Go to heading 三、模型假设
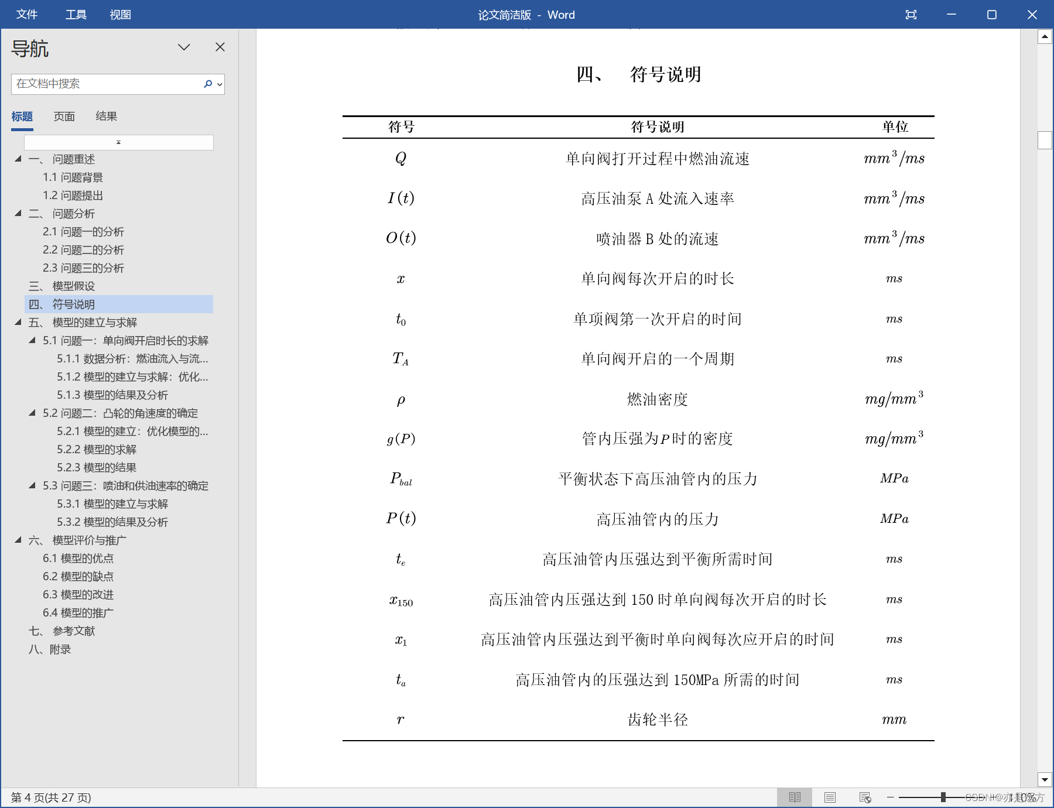1054x808 pixels. pyautogui.click(x=61, y=286)
